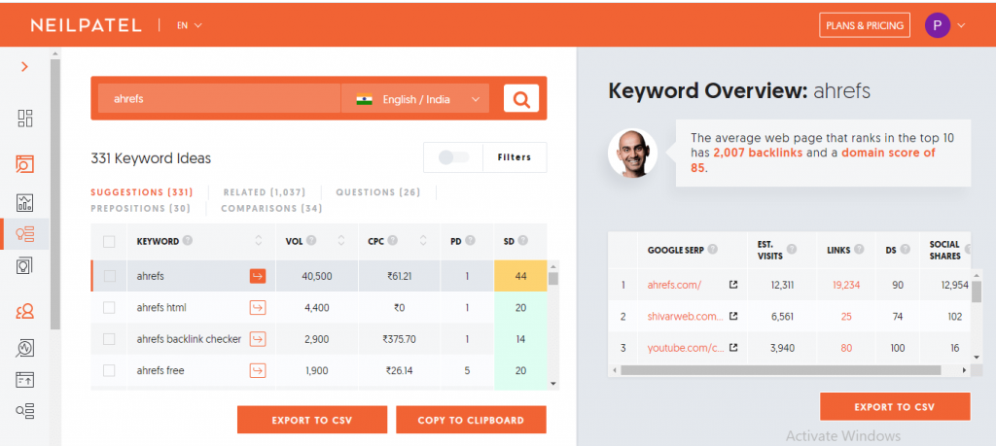Viewport: 996px width, 446px height.
Task: Click SD value 44 cell
Action: tap(521, 276)
